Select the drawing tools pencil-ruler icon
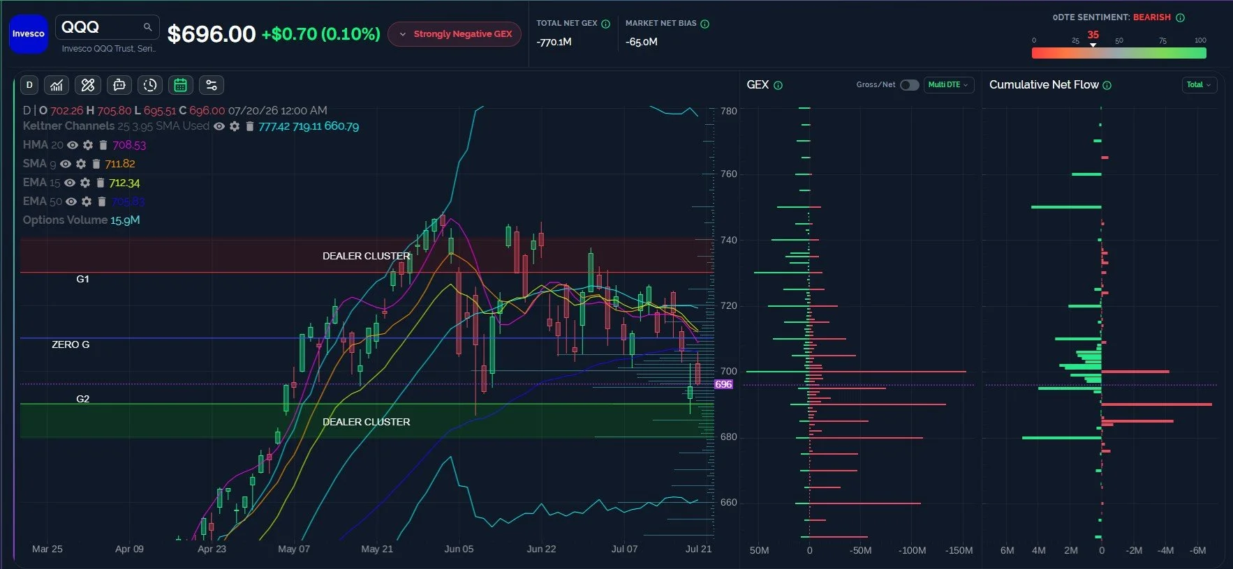This screenshot has width=1233, height=569. tap(87, 85)
